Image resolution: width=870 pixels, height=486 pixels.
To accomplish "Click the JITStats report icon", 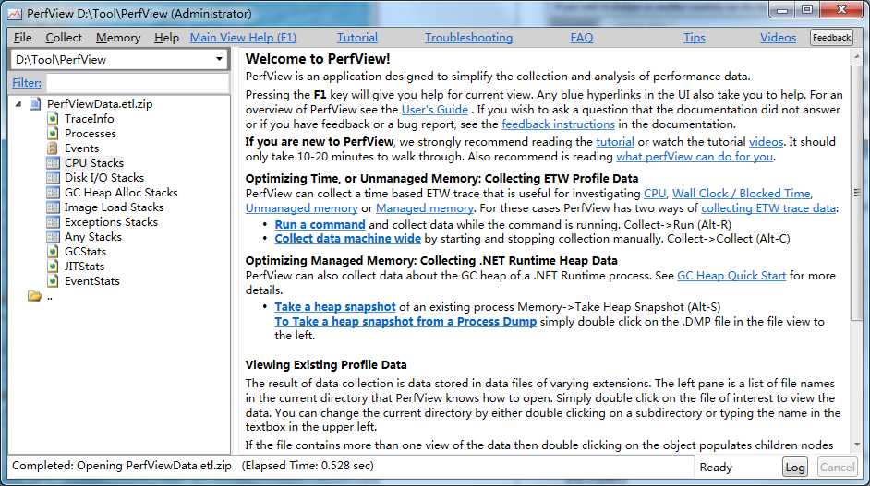I will pyautogui.click(x=53, y=267).
